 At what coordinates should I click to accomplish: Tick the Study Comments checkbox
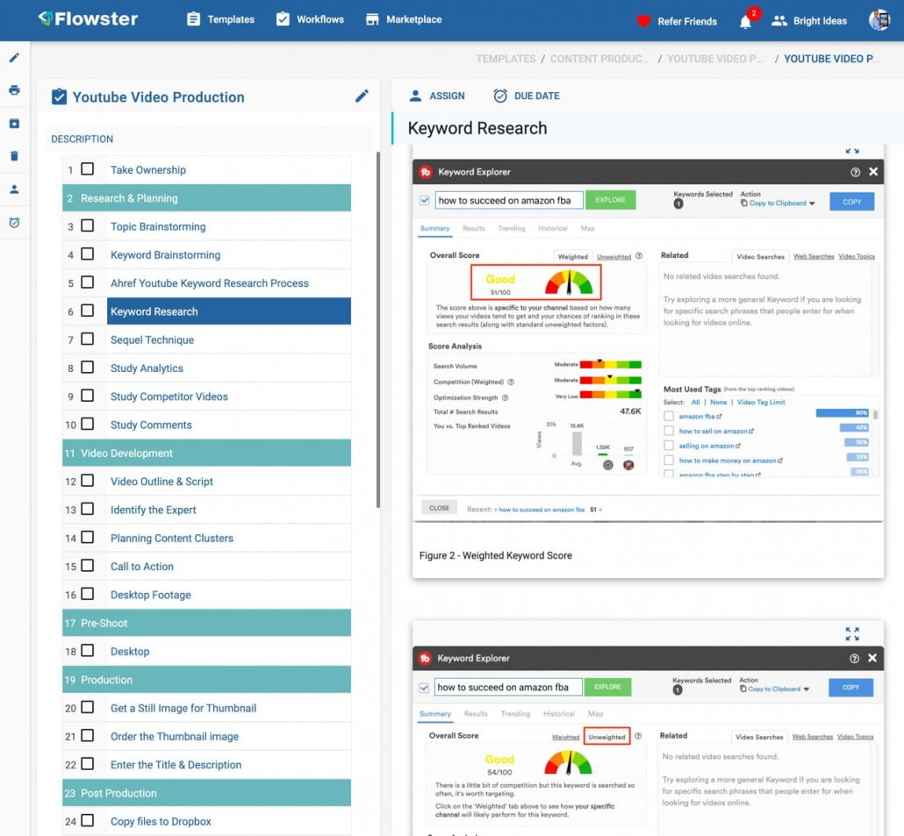[88, 424]
